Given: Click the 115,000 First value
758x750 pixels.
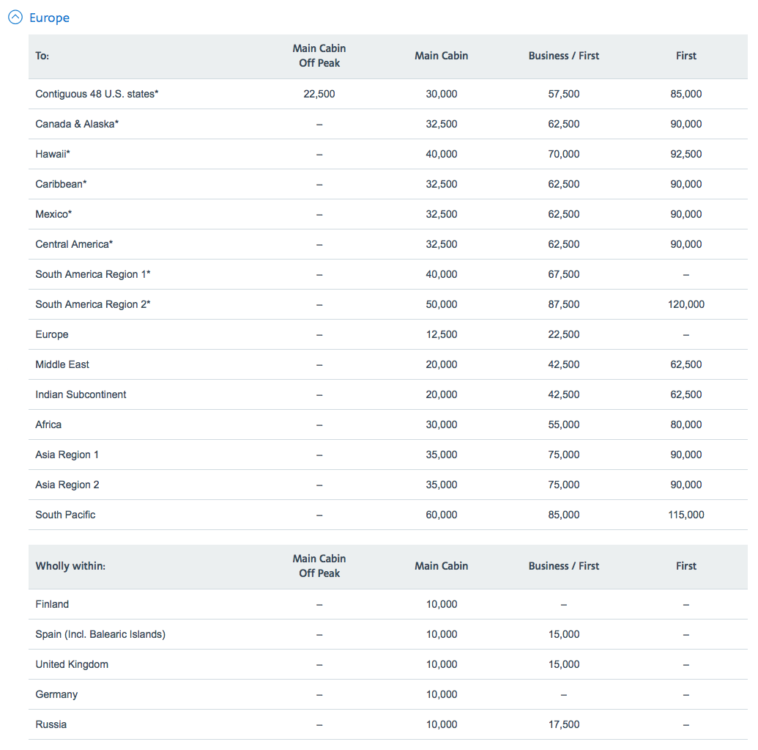Looking at the screenshot, I should pyautogui.click(x=686, y=515).
